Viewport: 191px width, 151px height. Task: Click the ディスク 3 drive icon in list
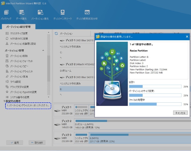pyautogui.click(x=62, y=77)
